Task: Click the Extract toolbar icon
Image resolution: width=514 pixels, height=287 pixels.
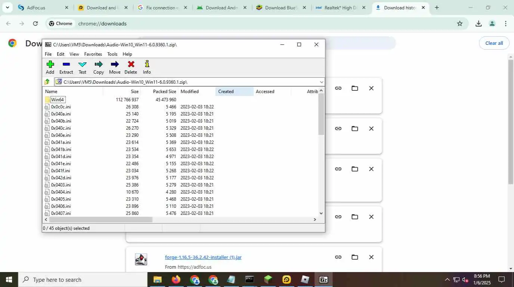Action: (x=66, y=67)
